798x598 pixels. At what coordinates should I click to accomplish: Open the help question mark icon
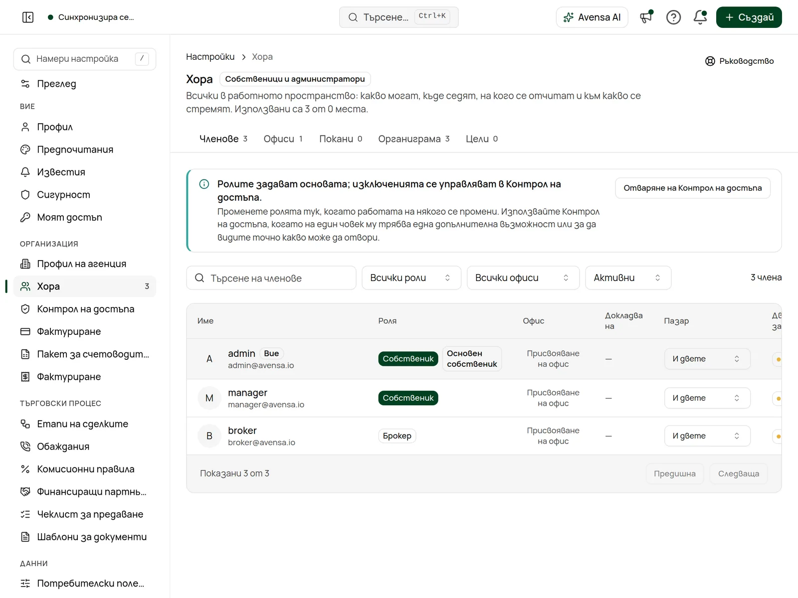click(x=673, y=17)
